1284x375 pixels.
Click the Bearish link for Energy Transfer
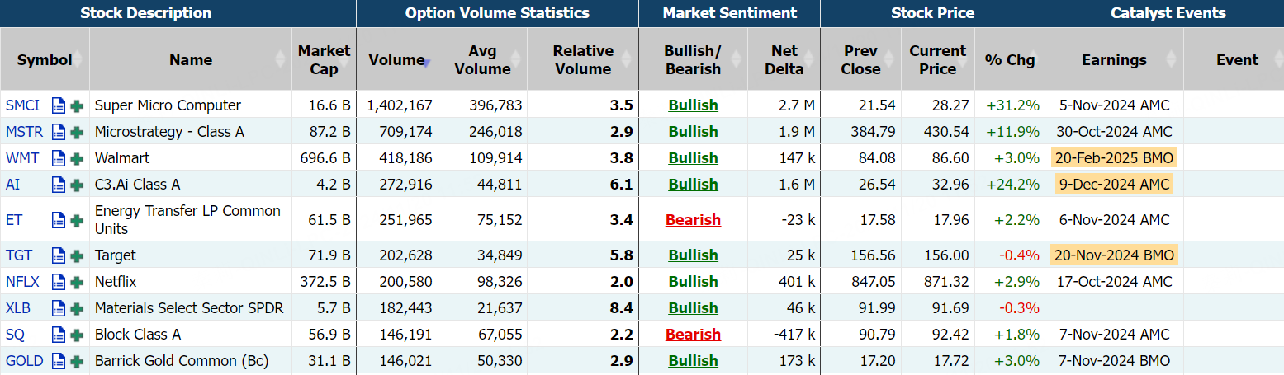coord(693,220)
